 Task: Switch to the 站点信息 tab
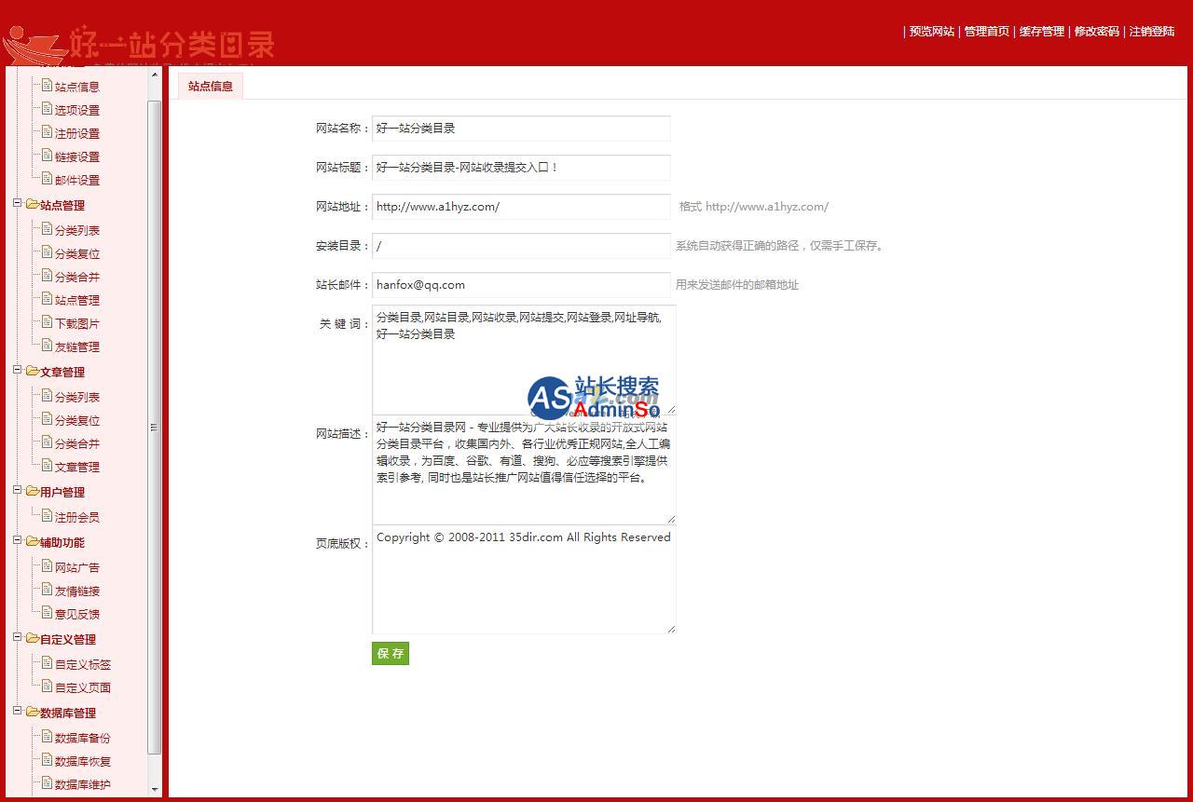[x=211, y=86]
